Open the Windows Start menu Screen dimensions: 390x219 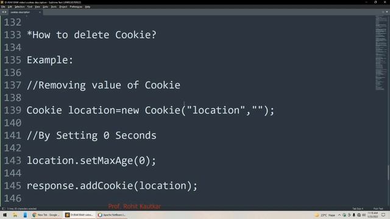pyautogui.click(x=5, y=215)
